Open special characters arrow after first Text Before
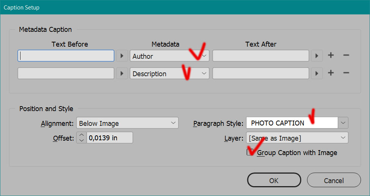 [x=122, y=56]
